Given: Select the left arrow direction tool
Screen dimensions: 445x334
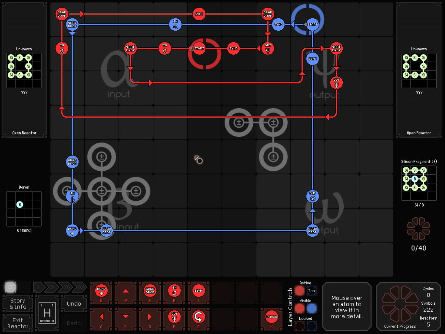Looking at the screenshot, I should [101, 317].
